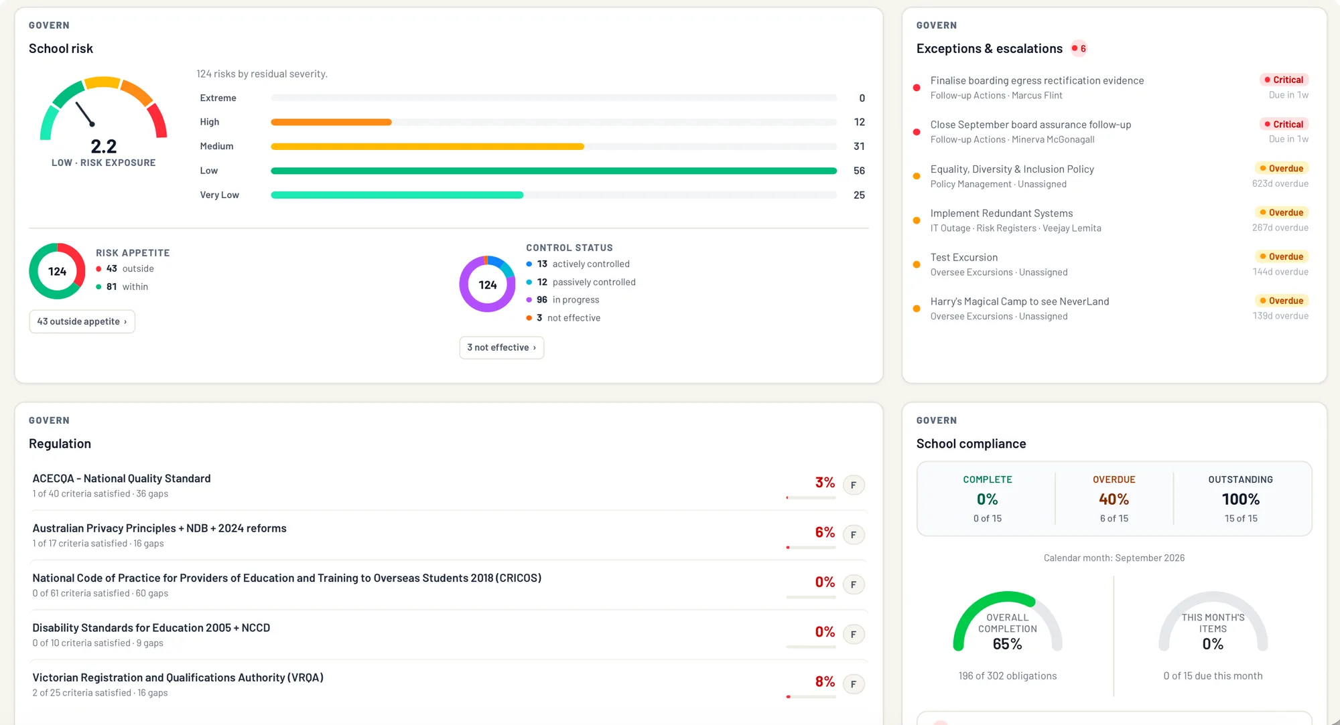
Task: Select the Overdue badge on Implement Redundant Systems
Action: (1282, 212)
